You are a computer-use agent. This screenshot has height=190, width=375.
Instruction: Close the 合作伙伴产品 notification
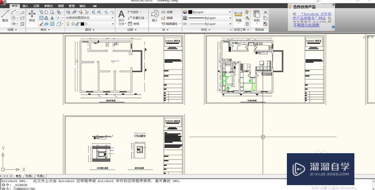pyautogui.click(x=333, y=5)
